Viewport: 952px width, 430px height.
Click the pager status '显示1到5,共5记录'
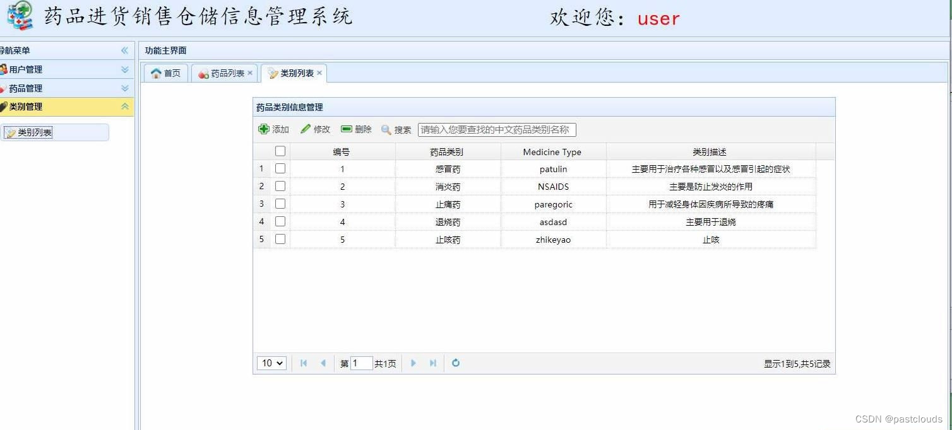click(797, 364)
